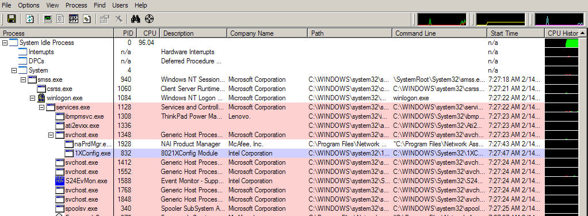Viewport: 588px width, 216px height.
Task: Select the crosshair find-window target icon
Action: 149,19
